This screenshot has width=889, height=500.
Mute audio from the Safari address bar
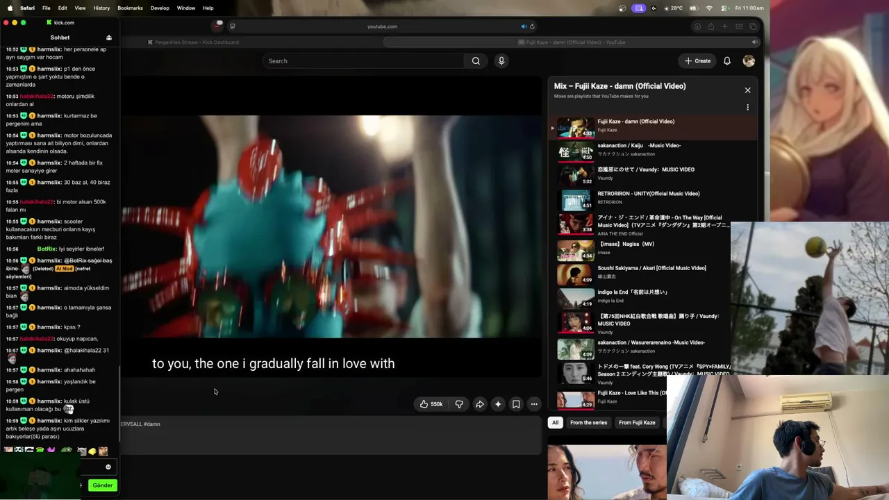coord(524,26)
